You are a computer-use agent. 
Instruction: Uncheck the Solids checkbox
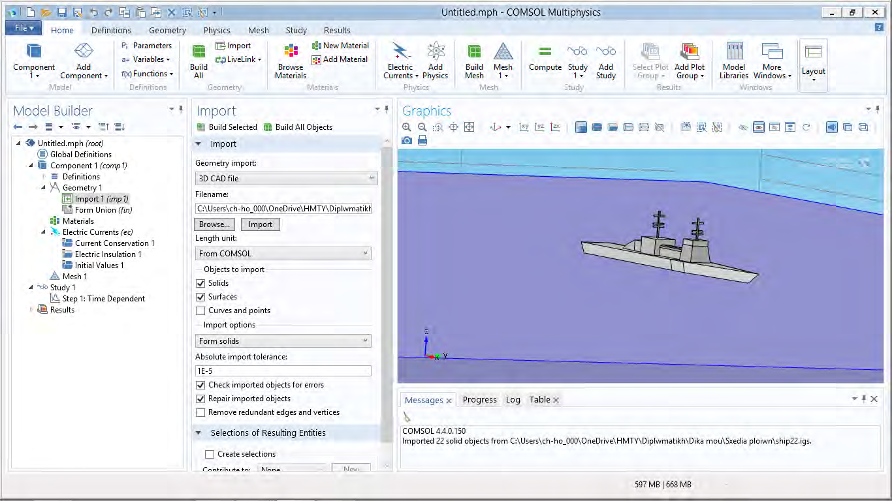[x=200, y=283]
